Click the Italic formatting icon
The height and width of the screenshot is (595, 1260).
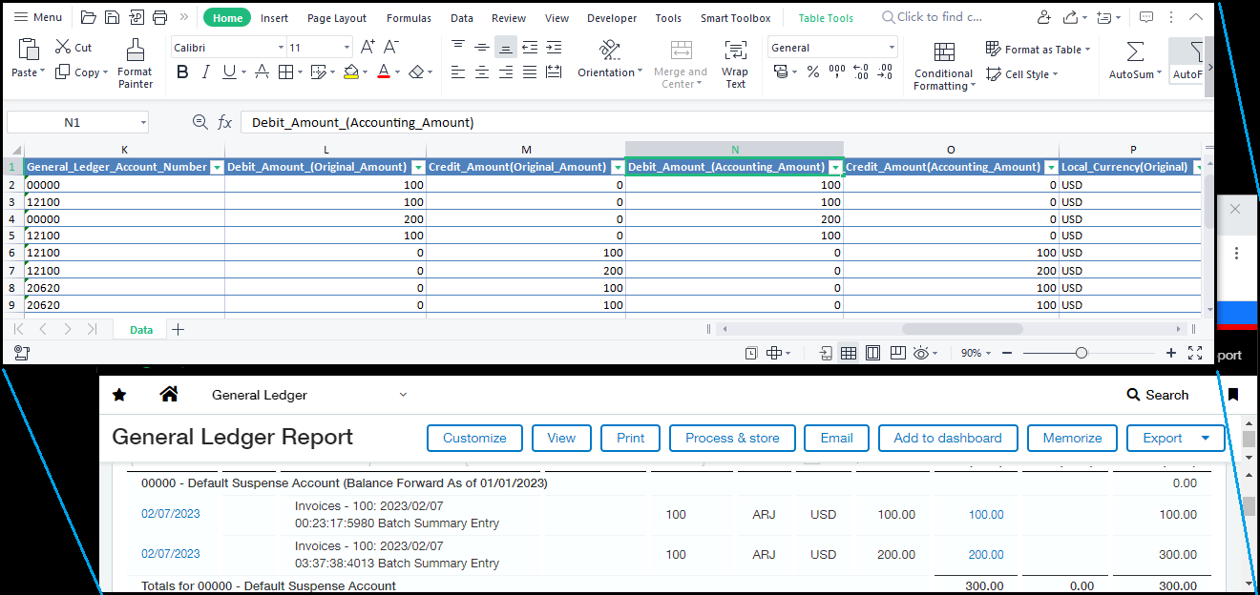205,72
